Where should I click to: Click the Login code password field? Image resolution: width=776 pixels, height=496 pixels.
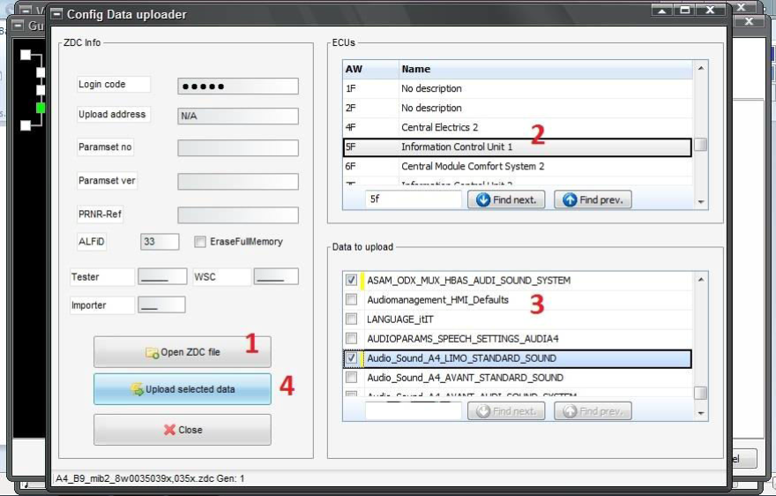click(x=238, y=86)
